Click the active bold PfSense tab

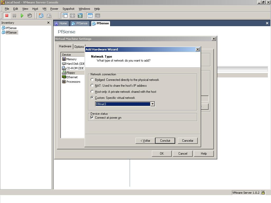[101, 24]
